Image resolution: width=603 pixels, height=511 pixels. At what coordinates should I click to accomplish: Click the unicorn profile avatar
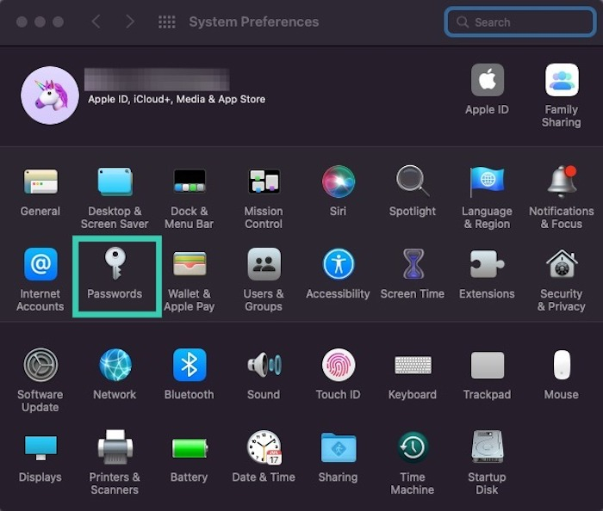click(50, 95)
